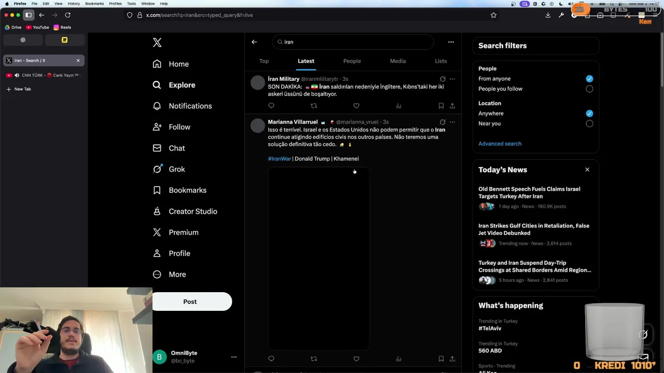Open the Apple menu
664x373 pixels.
[6, 4]
